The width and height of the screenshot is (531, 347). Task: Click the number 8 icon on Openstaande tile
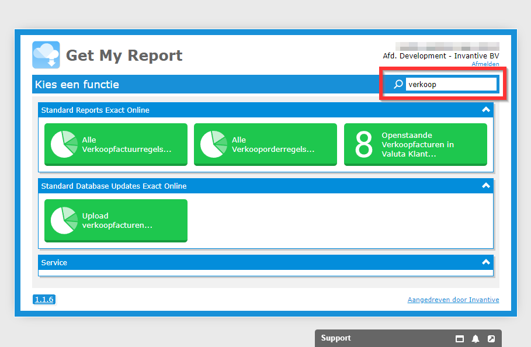(x=364, y=144)
